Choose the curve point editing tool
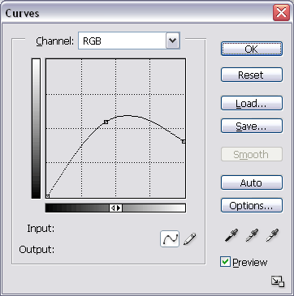 point(170,238)
